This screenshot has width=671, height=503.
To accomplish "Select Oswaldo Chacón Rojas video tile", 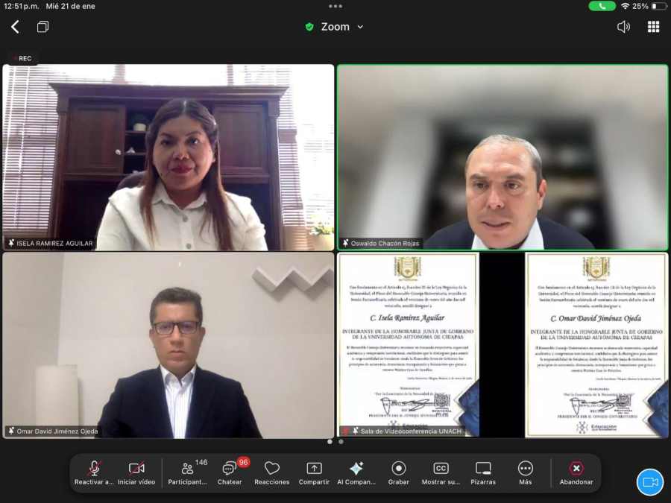I will [x=503, y=157].
